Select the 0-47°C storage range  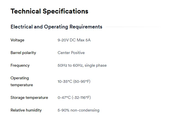[64, 97]
